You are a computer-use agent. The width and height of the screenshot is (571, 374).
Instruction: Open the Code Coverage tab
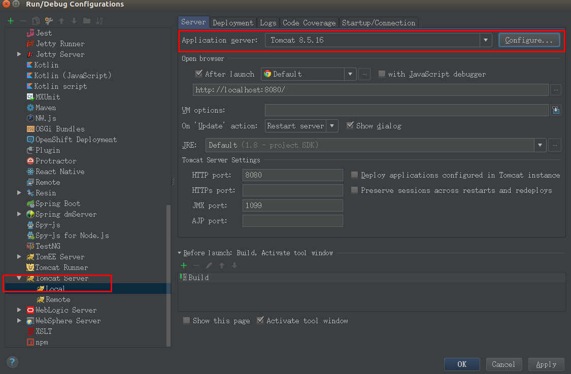pos(309,22)
